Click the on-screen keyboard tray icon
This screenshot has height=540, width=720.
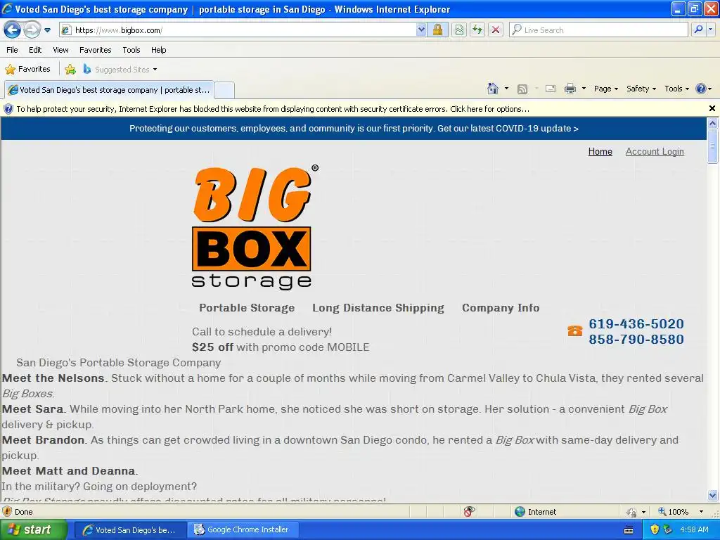point(629,530)
